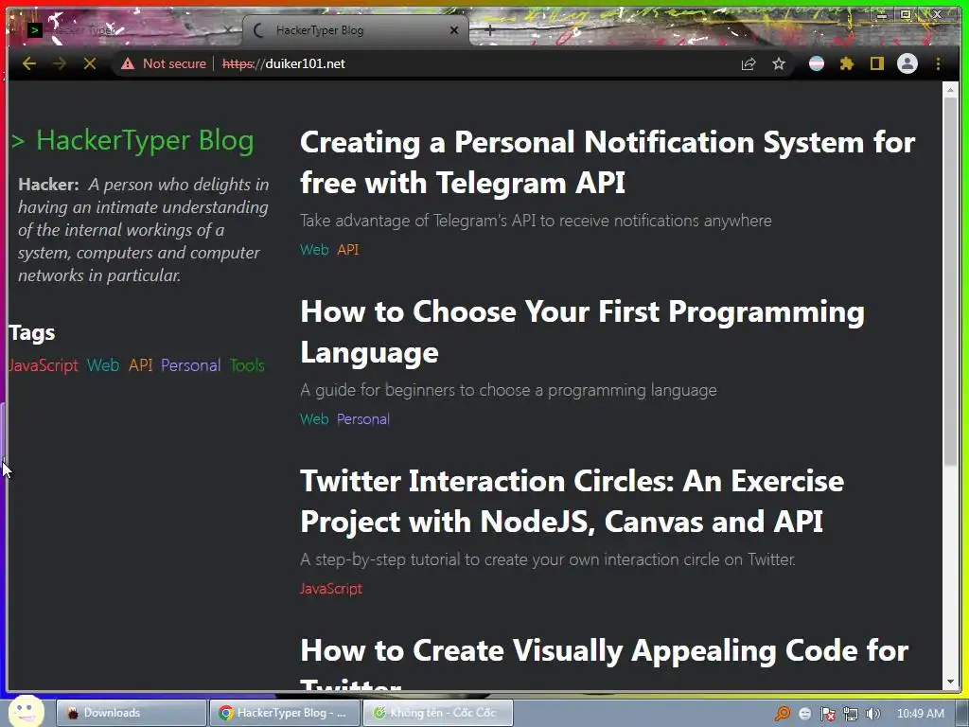Filter by API tag in sidebar
Viewport: 969px width, 727px height.
click(140, 365)
